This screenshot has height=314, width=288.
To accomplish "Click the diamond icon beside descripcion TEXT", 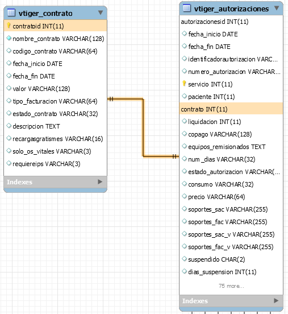I will [x=9, y=126].
